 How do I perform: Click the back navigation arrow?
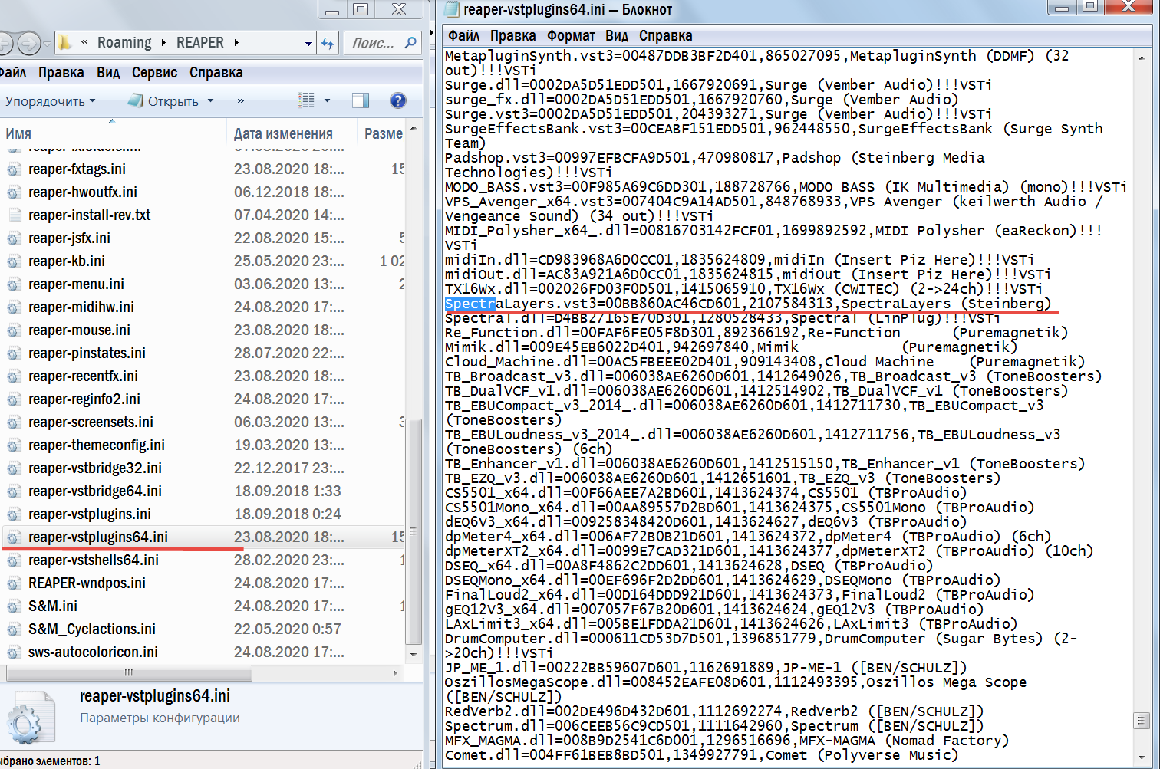3,43
